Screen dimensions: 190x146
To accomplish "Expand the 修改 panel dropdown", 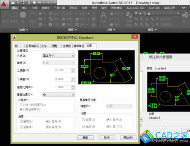I will pos(72,30).
